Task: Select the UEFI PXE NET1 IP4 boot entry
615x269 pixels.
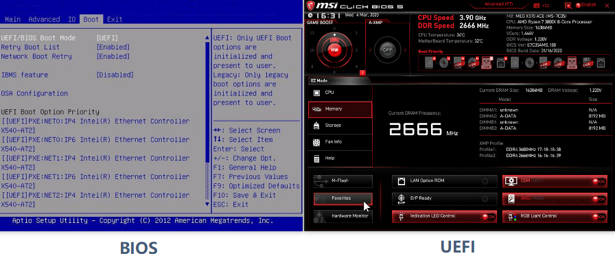Action: click(x=95, y=163)
